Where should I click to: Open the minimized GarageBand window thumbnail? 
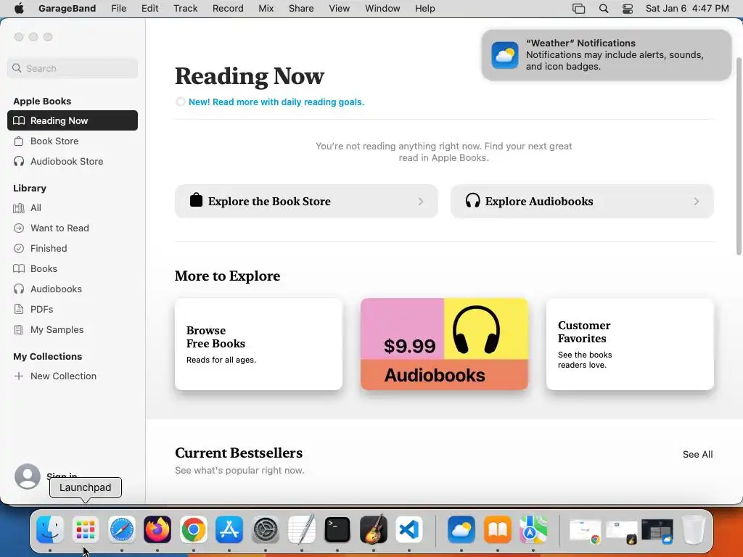pos(621,531)
